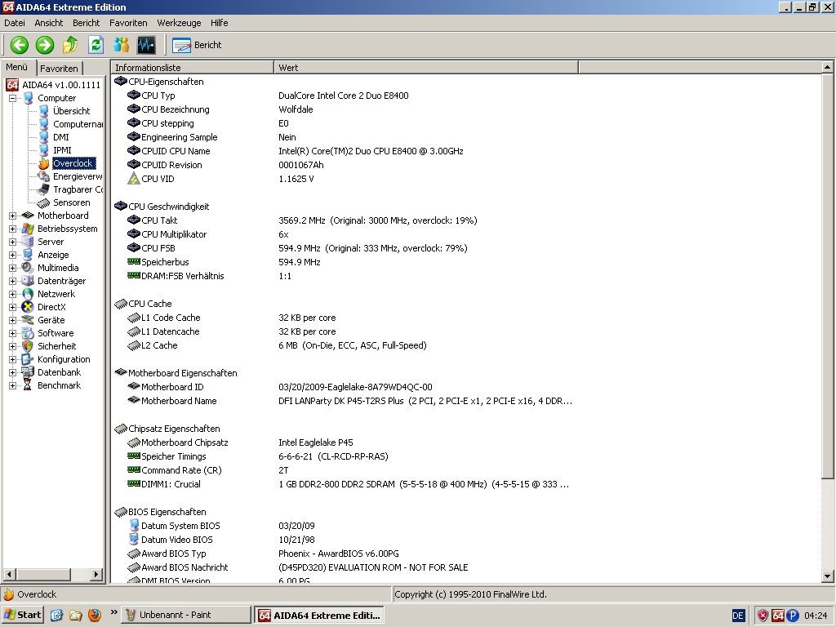
Task: Click the Windows Start button
Action: (22, 615)
